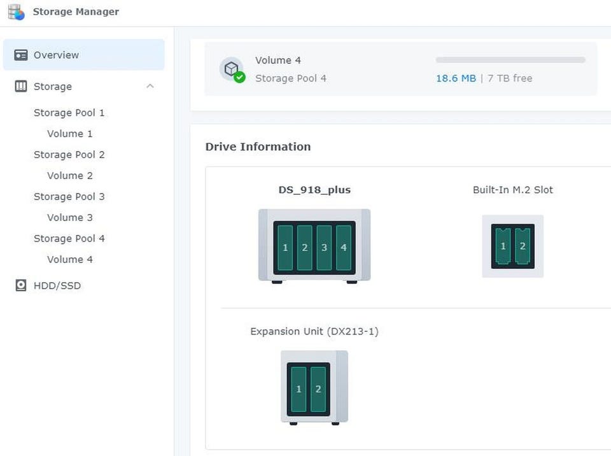Click the Storage Manager app icon
611x456 pixels.
coord(16,11)
